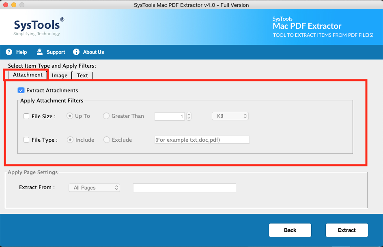Viewport: 383px width, 247px height.
Task: Click the Back button
Action: click(x=290, y=230)
